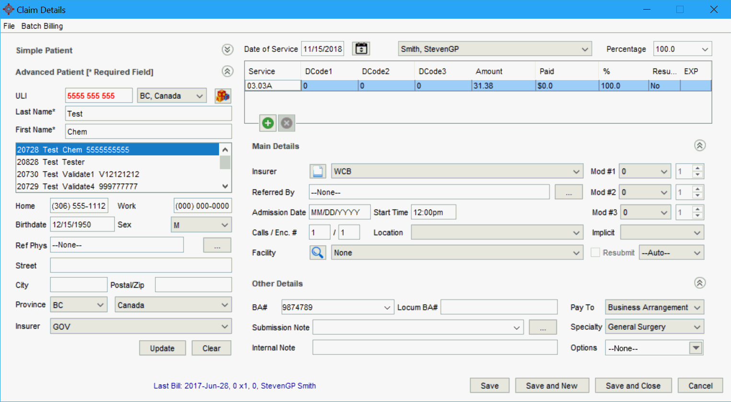This screenshot has width=731, height=402.
Task: Open the Province BC dropdown
Action: click(79, 305)
